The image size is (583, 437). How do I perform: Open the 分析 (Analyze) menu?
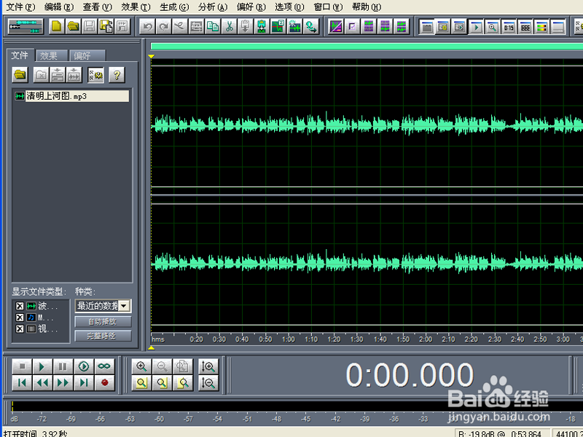pos(213,7)
